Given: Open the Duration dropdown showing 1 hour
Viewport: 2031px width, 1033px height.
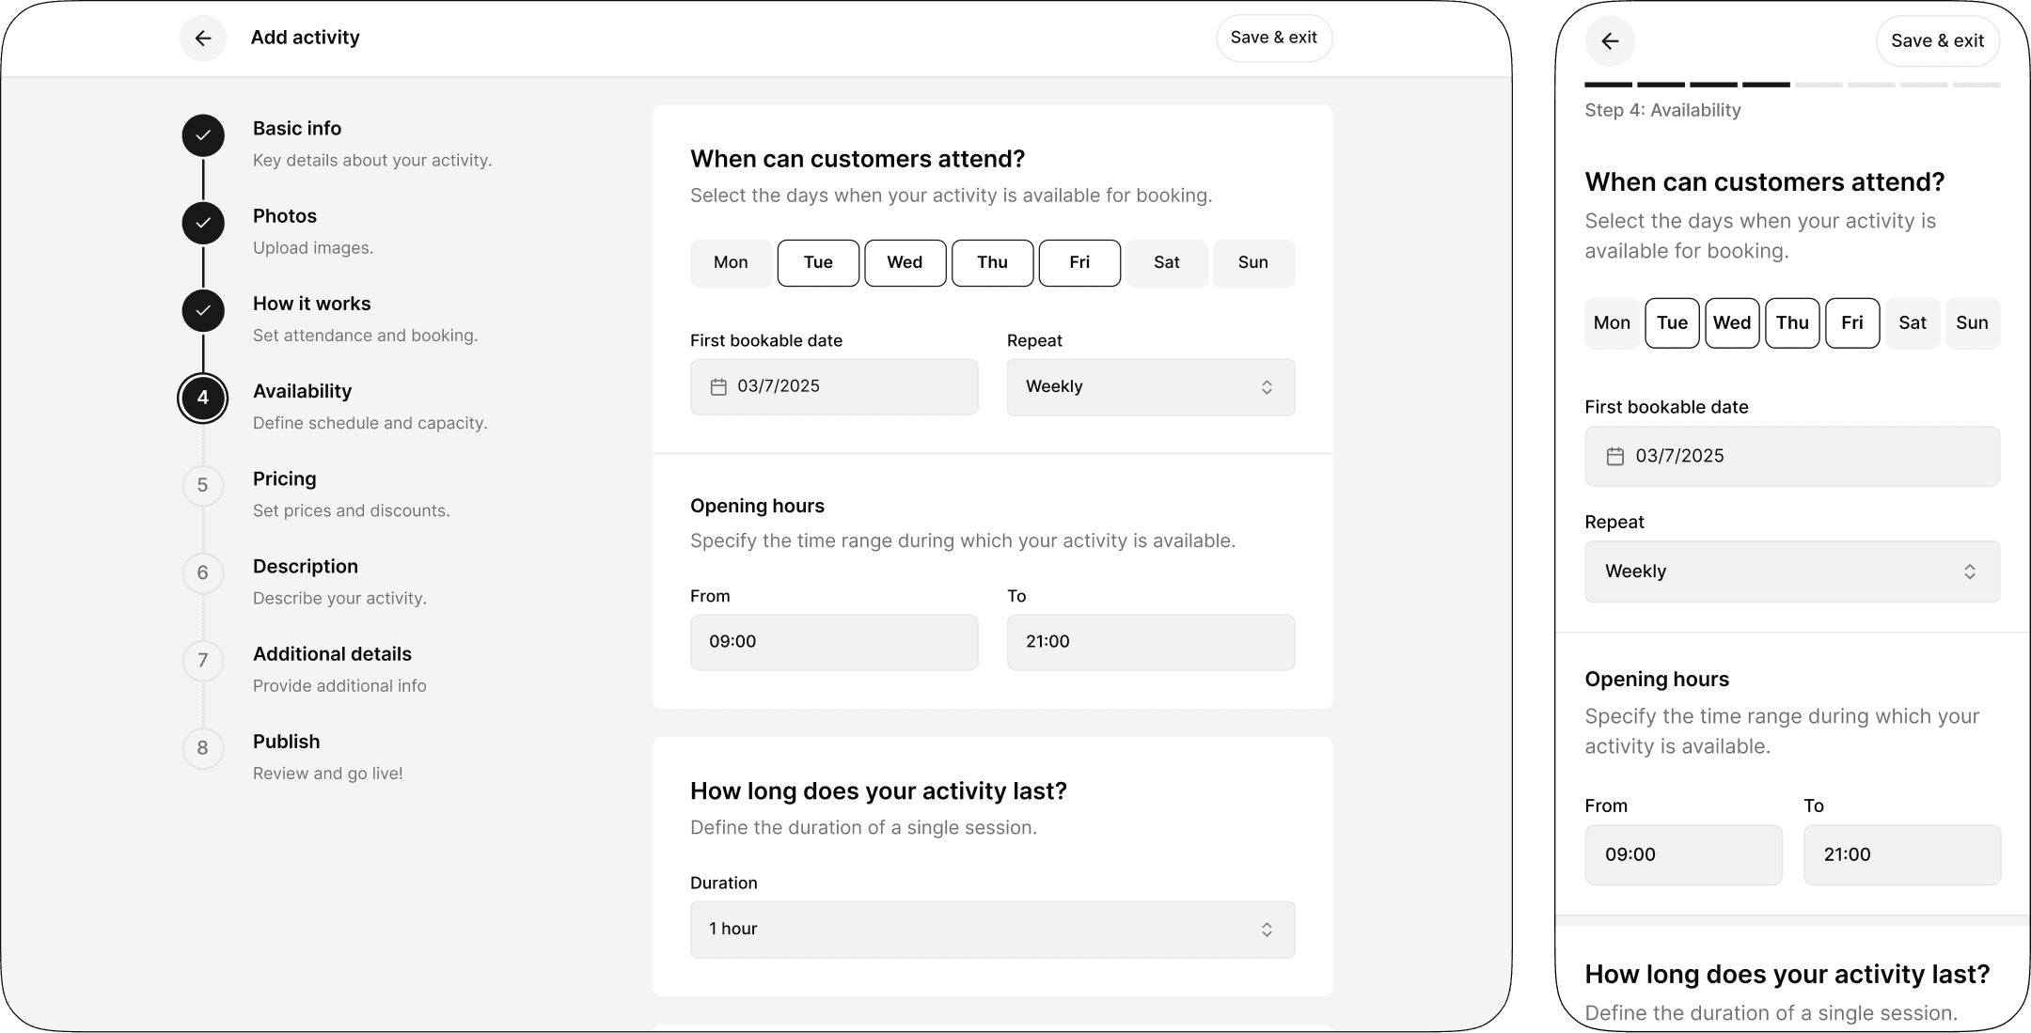Looking at the screenshot, I should point(991,929).
